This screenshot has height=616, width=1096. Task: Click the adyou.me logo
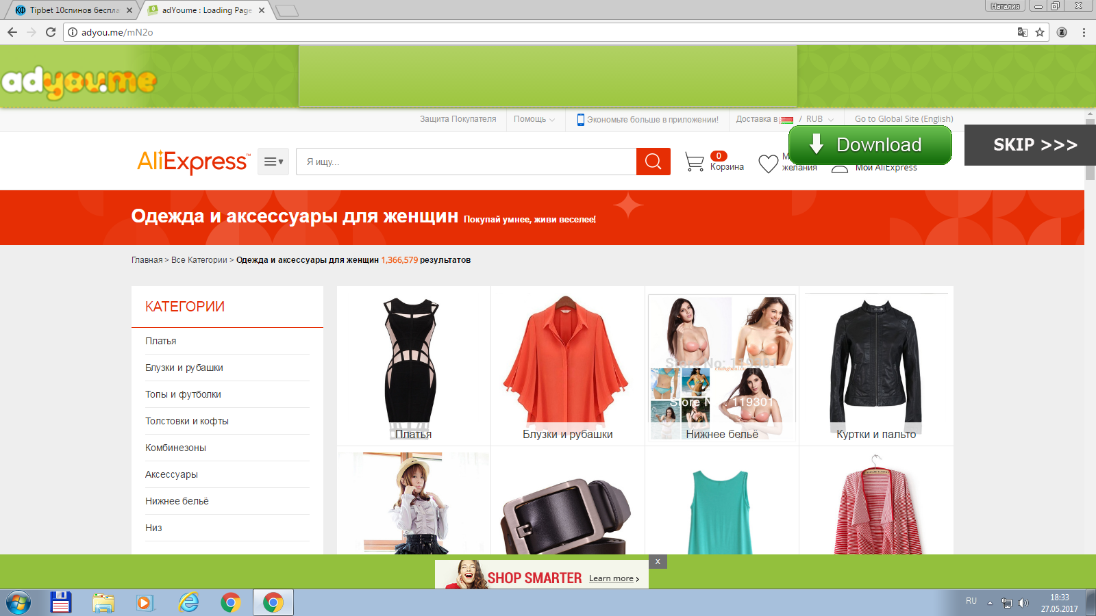tap(79, 81)
